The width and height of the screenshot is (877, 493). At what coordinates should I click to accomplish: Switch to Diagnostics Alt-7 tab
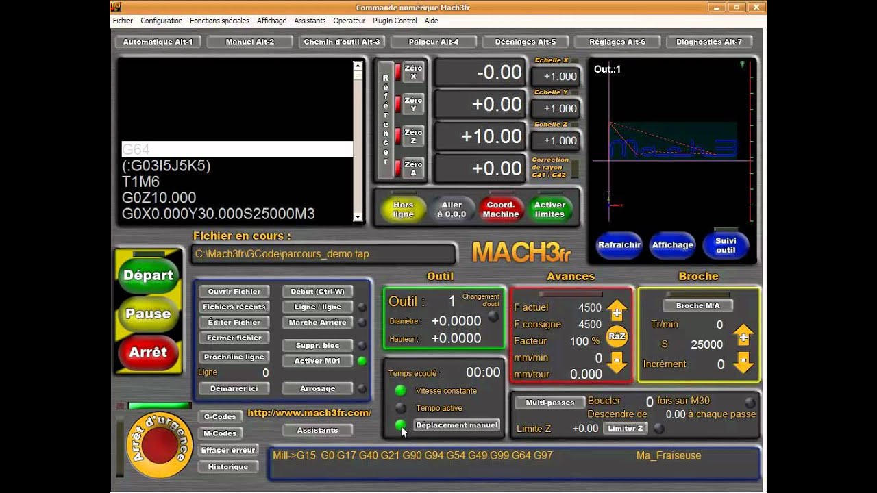pos(708,42)
